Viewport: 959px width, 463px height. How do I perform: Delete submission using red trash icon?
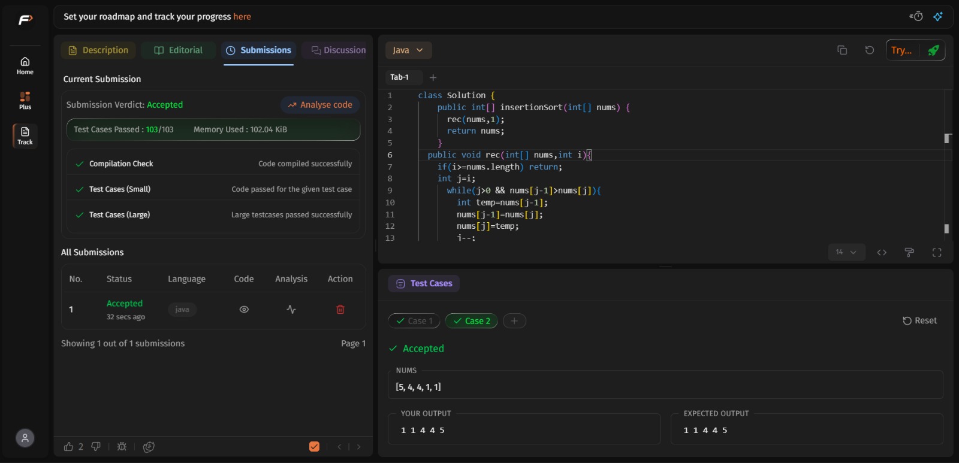click(x=340, y=310)
